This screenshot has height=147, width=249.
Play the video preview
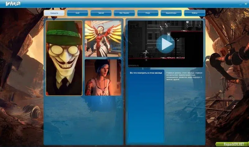click(x=166, y=44)
